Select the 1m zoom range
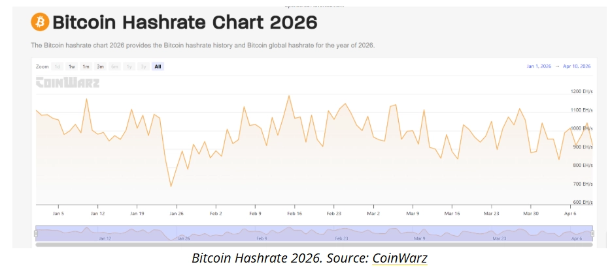This screenshot has width=610, height=273. 86,66
